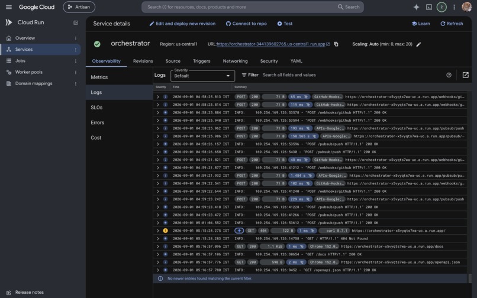Open the user account avatar

point(466,7)
